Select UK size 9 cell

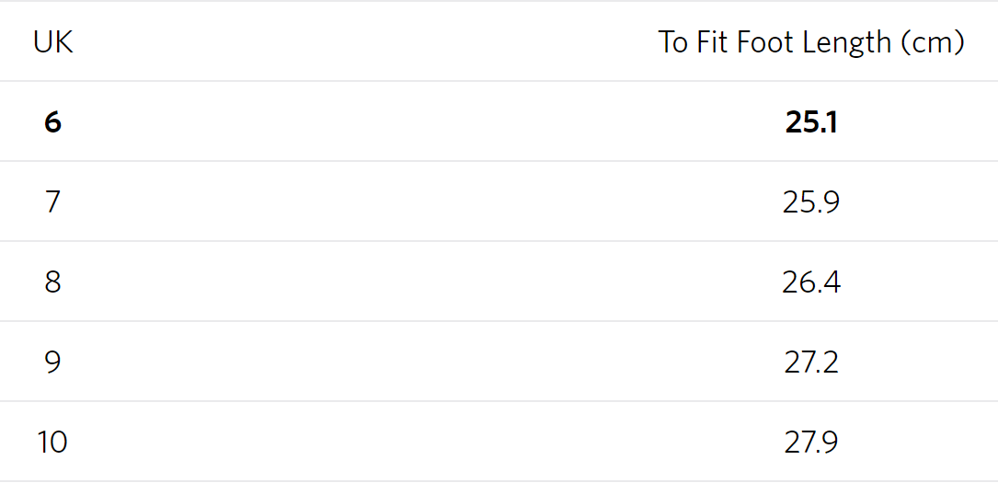click(52, 362)
